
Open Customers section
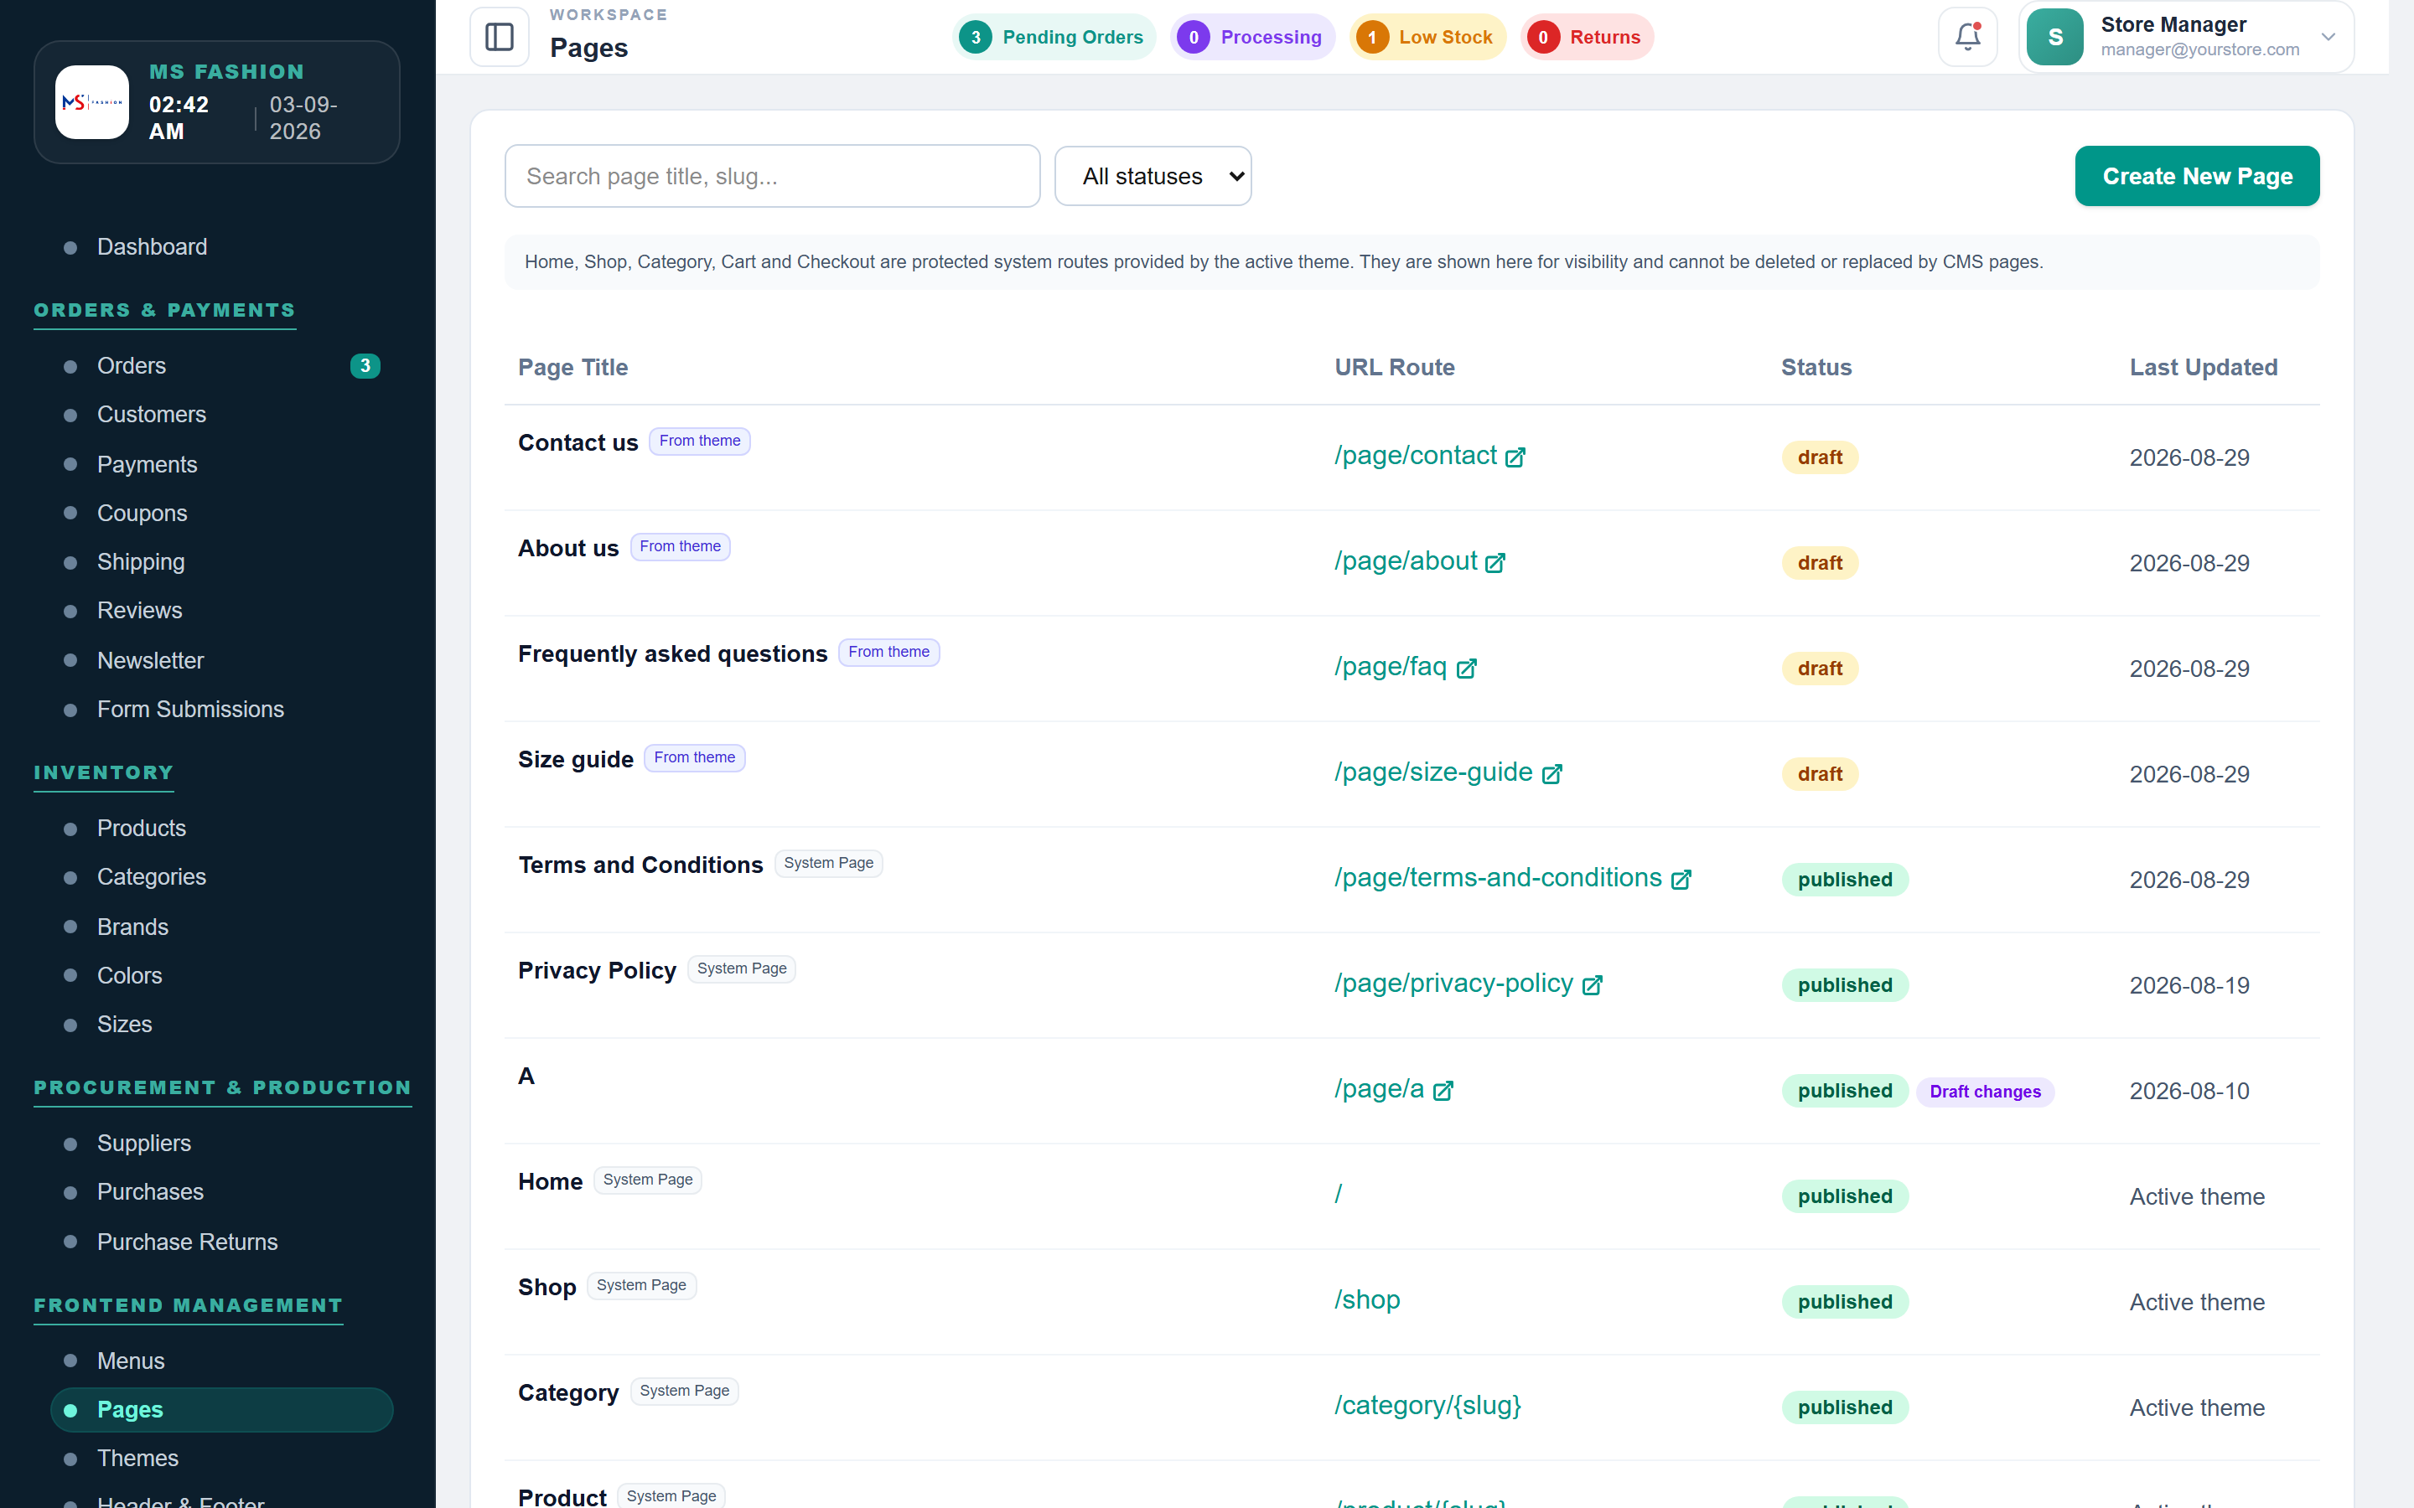pyautogui.click(x=151, y=414)
